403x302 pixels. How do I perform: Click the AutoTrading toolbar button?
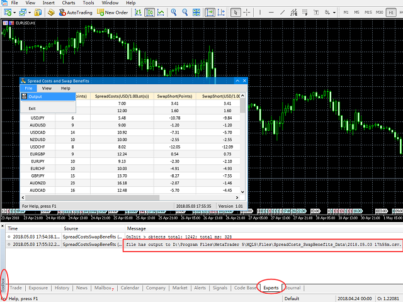tap(77, 12)
